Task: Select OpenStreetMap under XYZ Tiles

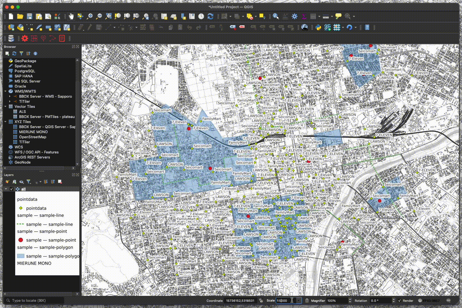Action: [x=32, y=137]
